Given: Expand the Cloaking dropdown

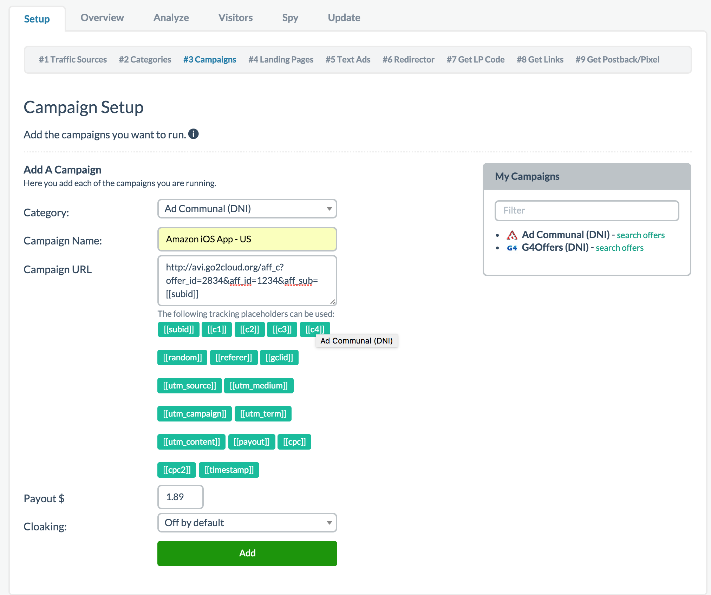Looking at the screenshot, I should click(x=247, y=523).
